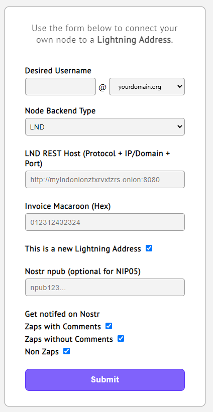
Task: Expand the Node Backend Type LND dropdown
Action: point(105,127)
